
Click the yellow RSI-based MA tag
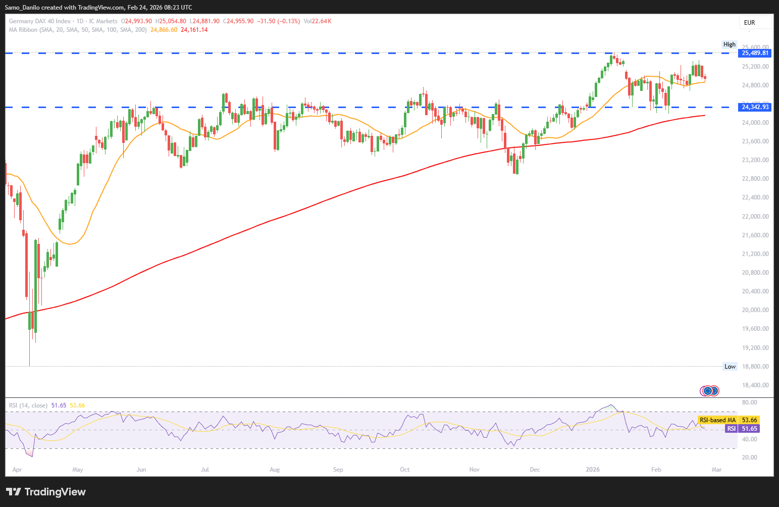tap(717, 420)
